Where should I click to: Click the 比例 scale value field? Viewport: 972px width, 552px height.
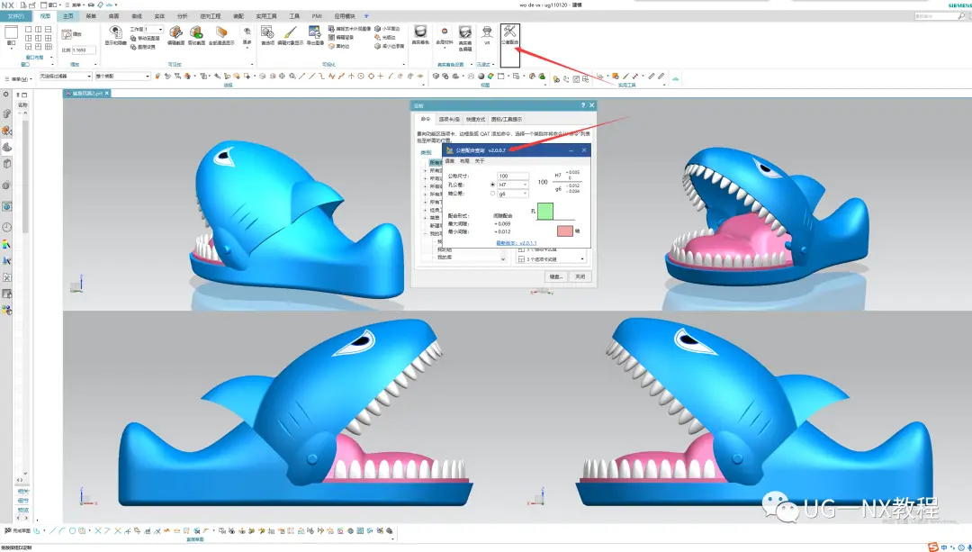[x=84, y=50]
